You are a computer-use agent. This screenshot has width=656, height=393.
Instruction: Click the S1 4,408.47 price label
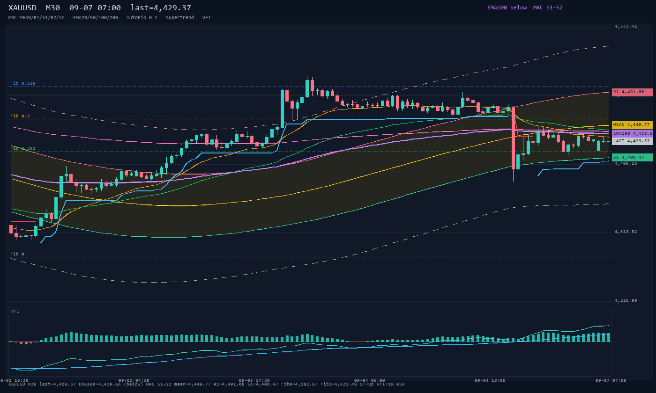click(x=632, y=157)
